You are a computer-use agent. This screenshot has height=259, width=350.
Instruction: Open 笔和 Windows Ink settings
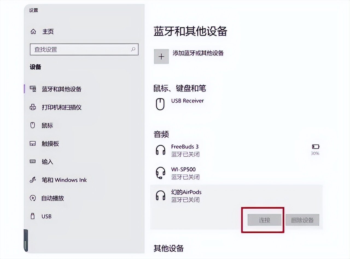(64, 180)
